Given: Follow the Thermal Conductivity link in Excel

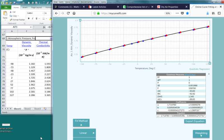Looking at the screenshot, I should click(x=43, y=44).
